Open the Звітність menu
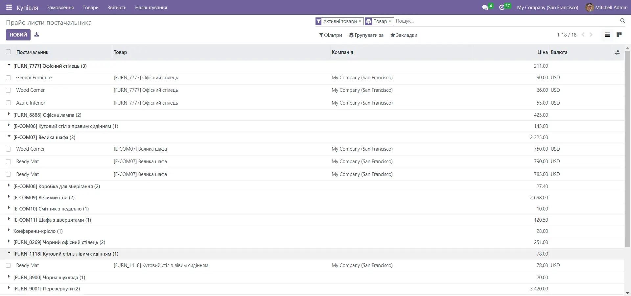 pos(117,7)
